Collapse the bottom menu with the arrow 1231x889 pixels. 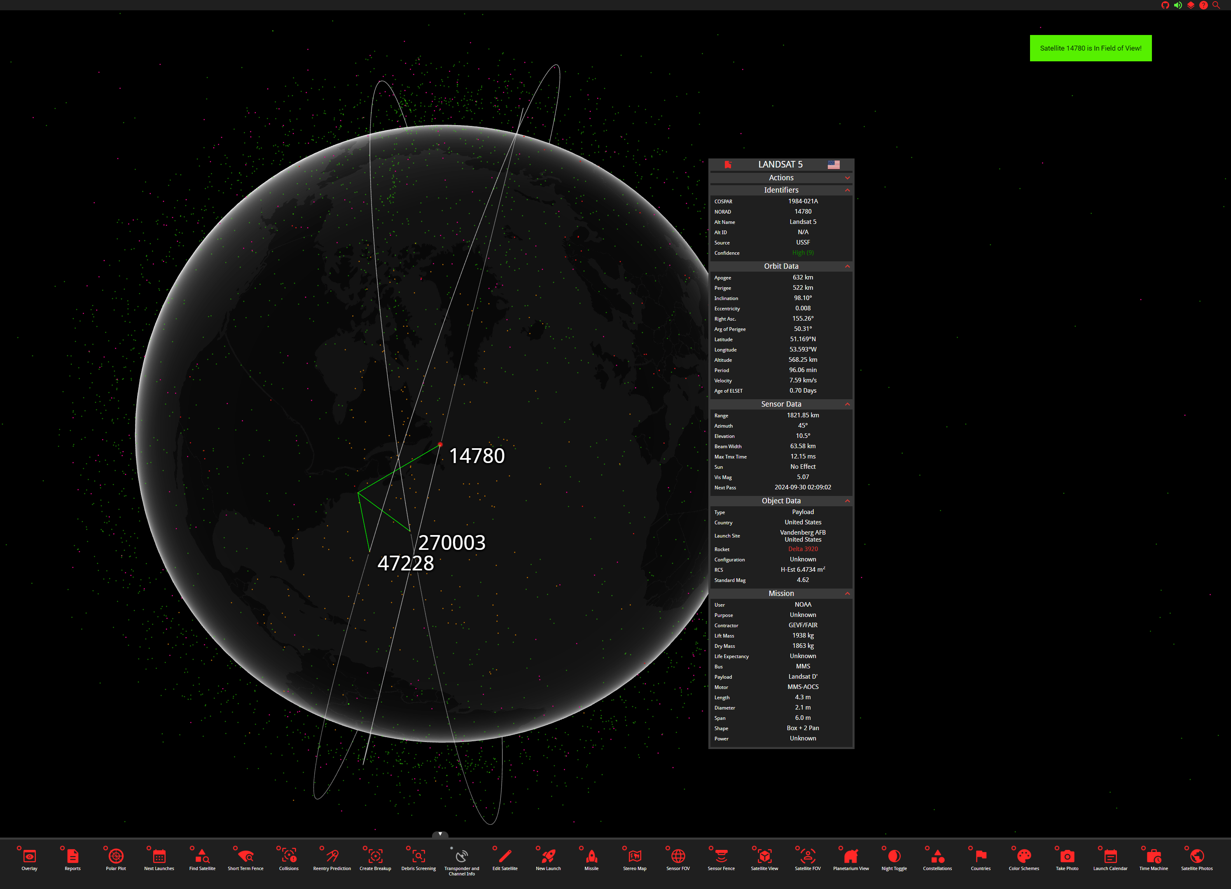[x=440, y=834]
